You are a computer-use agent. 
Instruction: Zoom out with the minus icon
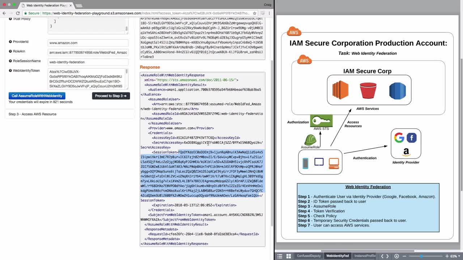tap(404, 256)
